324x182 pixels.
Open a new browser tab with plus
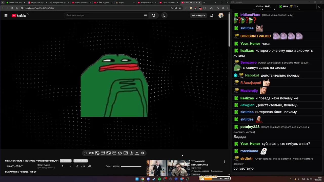click(x=204, y=3)
